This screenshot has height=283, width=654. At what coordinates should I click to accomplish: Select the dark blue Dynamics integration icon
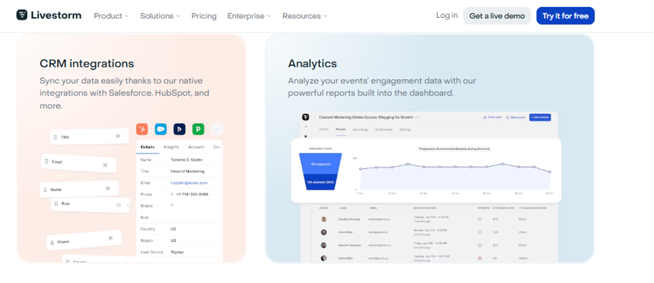(x=180, y=129)
